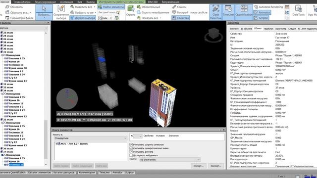Click the icon right of Наб. sets dropdown
Screen dimensions: 317x178
tap(117, 18)
